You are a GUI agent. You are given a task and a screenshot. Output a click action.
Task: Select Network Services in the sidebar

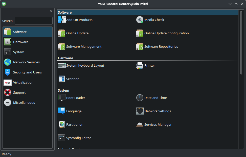pyautogui.click(x=26, y=62)
